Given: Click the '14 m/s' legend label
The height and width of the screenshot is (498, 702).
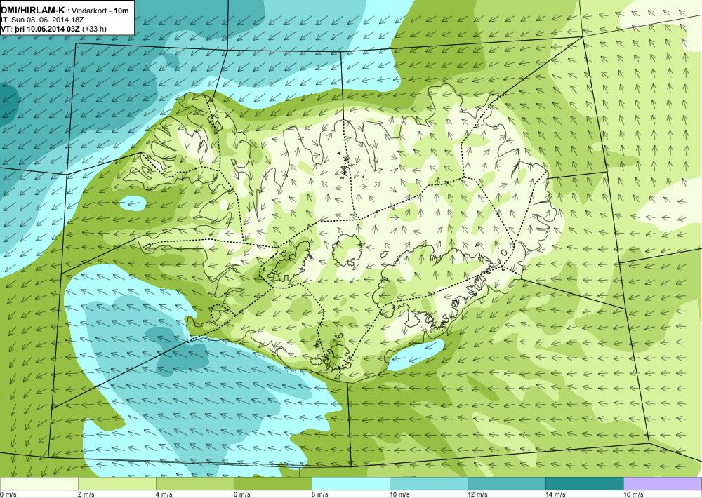Looking at the screenshot, I should click(555, 494).
